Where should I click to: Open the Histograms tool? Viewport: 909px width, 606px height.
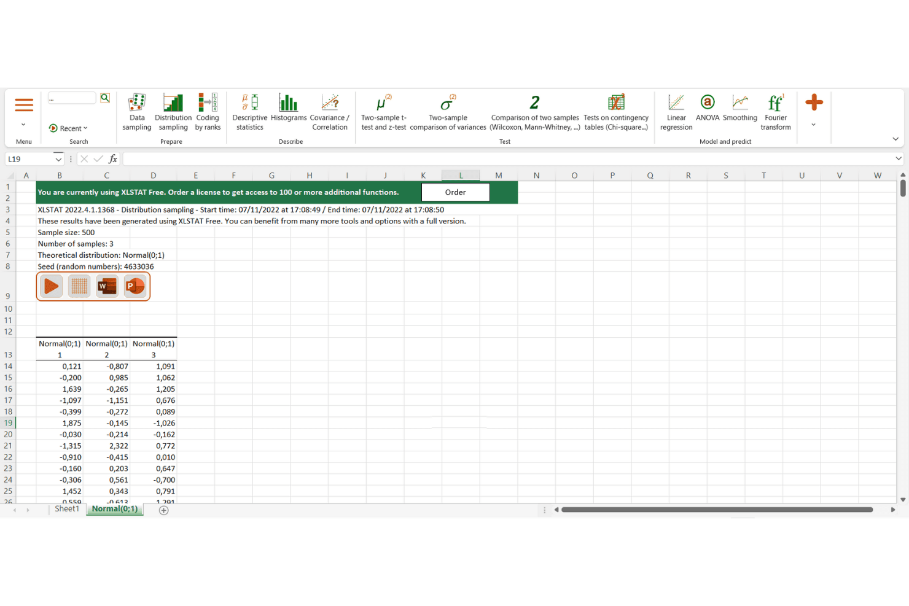pyautogui.click(x=289, y=108)
